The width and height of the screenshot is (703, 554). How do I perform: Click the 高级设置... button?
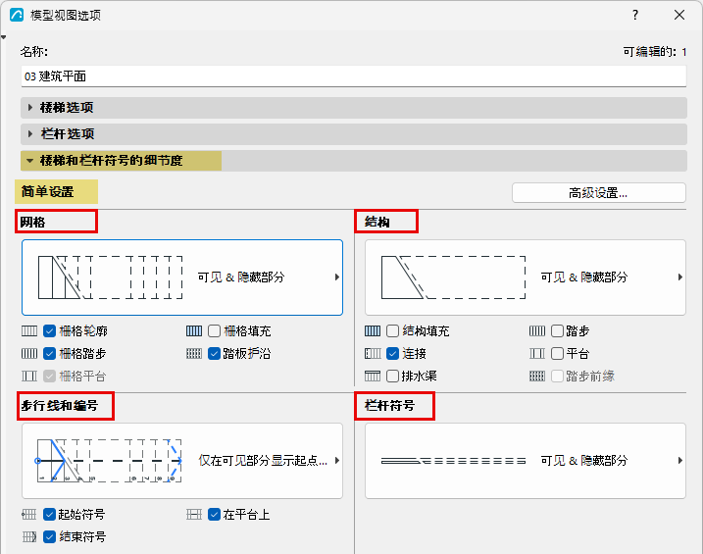(599, 193)
